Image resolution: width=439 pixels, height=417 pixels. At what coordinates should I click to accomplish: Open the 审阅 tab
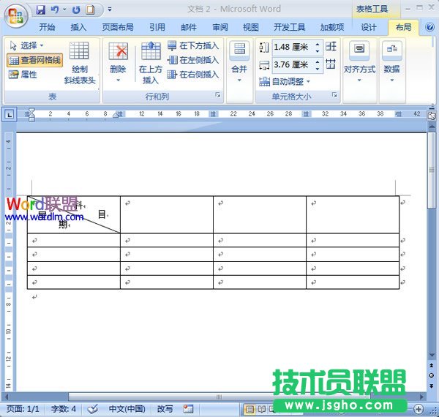220,27
